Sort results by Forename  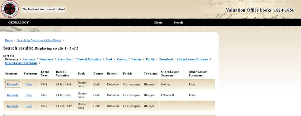click(x=46, y=59)
